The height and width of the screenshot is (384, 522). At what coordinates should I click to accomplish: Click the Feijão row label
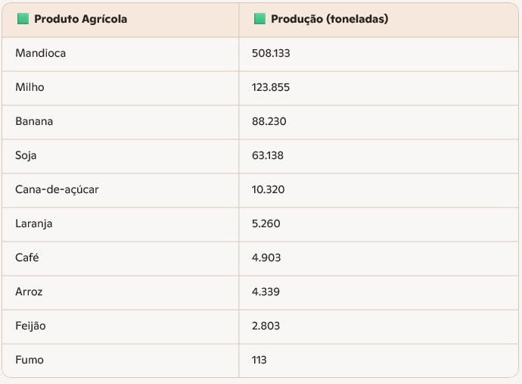[x=30, y=326]
